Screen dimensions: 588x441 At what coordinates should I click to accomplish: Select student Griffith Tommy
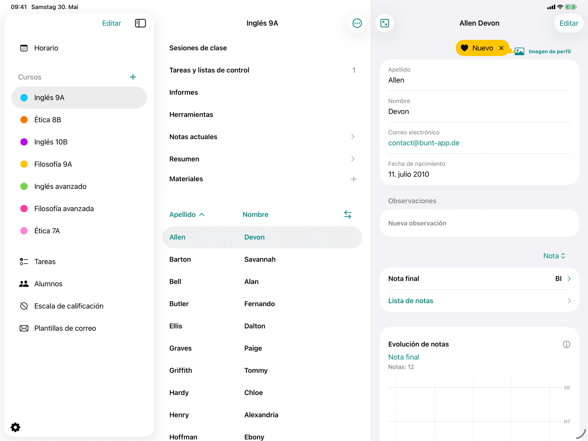pos(262,371)
